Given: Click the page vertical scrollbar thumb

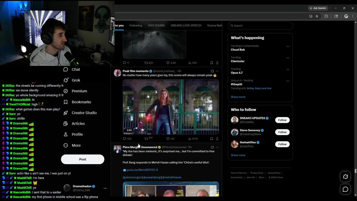Looking at the screenshot, I should 355,171.
